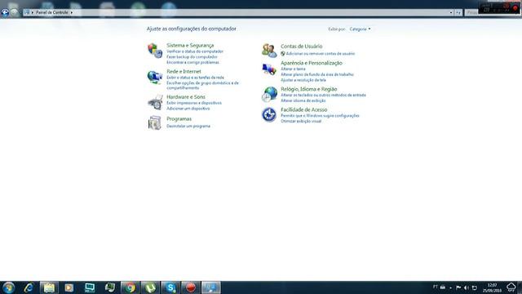Click Desinstalar um programa
Viewport: 522px width, 294px height.
pyautogui.click(x=188, y=126)
